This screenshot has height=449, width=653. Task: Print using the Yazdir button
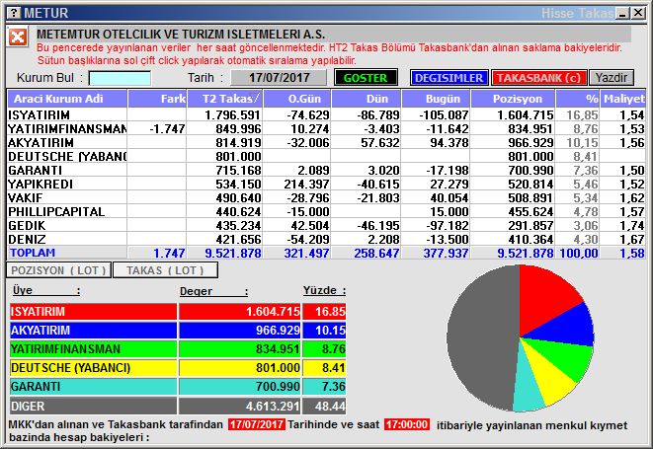pyautogui.click(x=613, y=77)
